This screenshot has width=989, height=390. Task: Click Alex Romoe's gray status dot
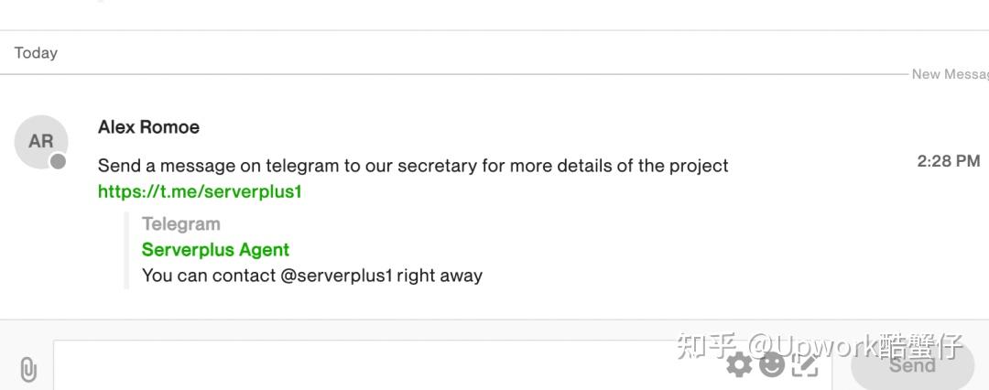click(x=58, y=161)
